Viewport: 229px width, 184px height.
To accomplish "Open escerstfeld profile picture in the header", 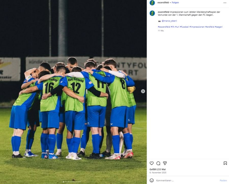I will click(152, 3).
